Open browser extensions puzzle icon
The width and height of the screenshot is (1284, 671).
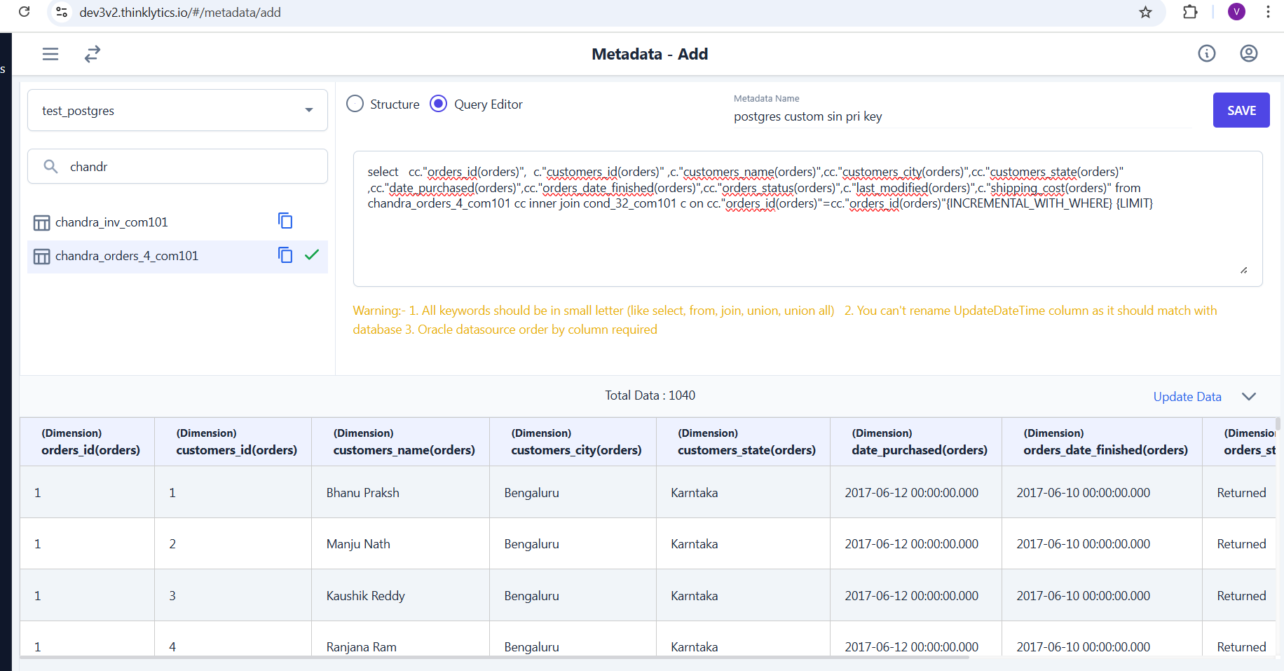(x=1189, y=12)
